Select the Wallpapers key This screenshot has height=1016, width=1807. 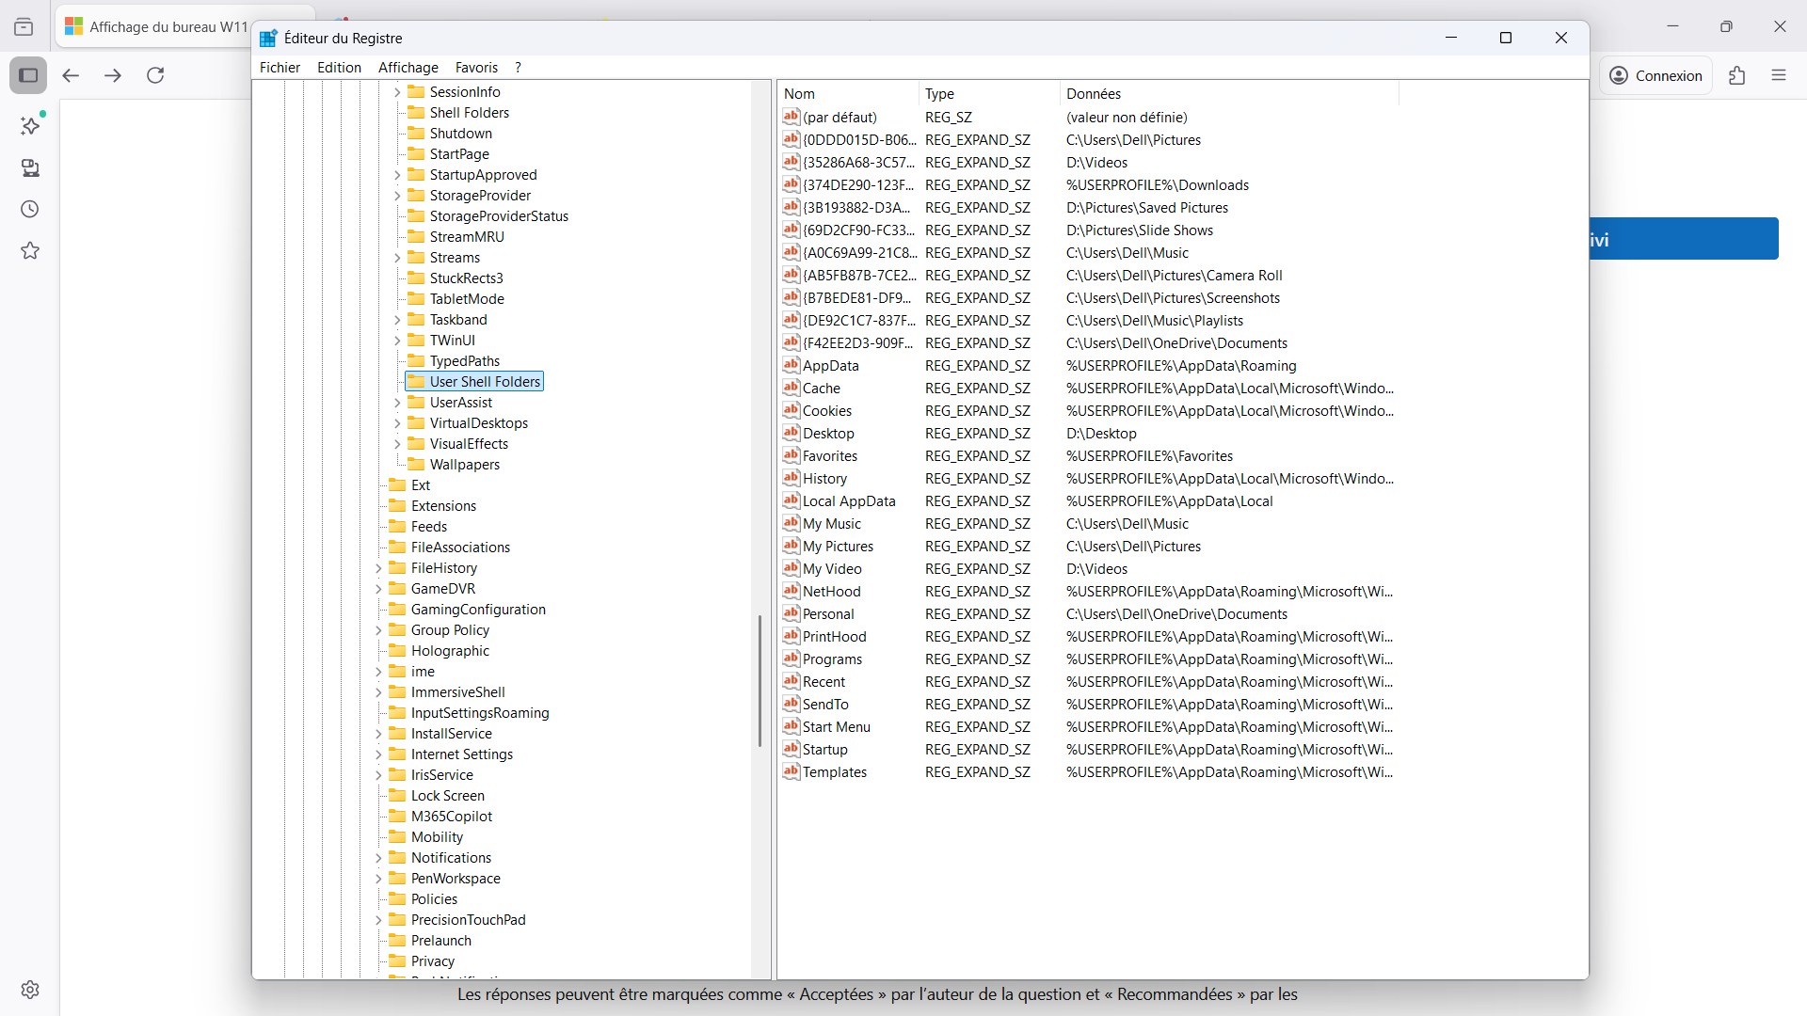point(465,465)
